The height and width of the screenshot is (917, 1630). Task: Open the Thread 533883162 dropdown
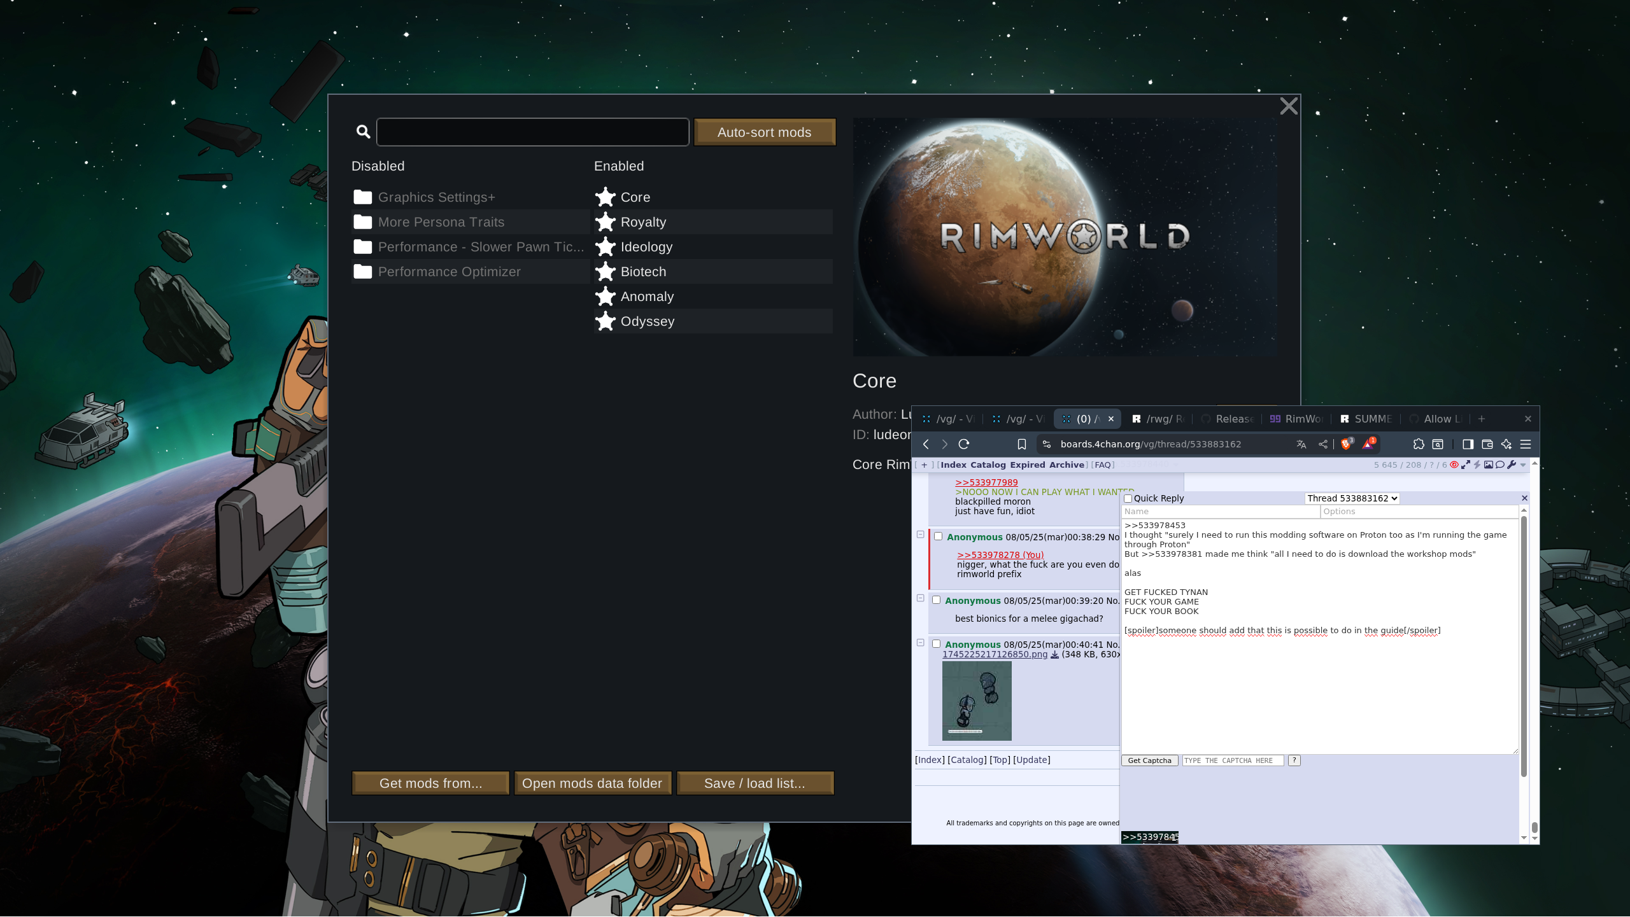[1352, 498]
